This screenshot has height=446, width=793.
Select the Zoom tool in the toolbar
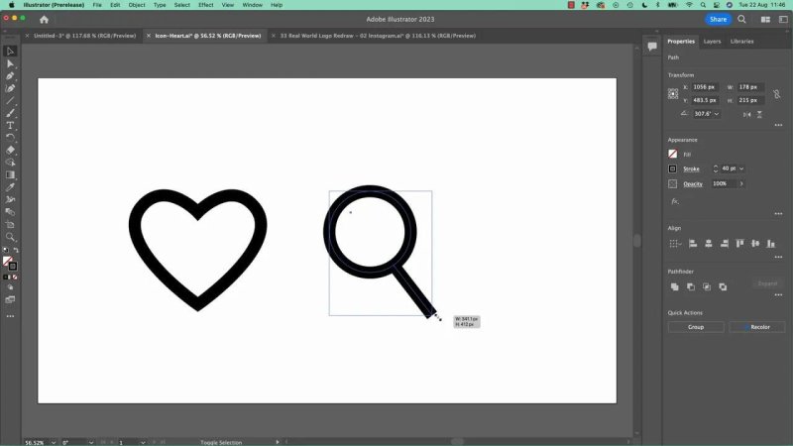[x=10, y=237]
